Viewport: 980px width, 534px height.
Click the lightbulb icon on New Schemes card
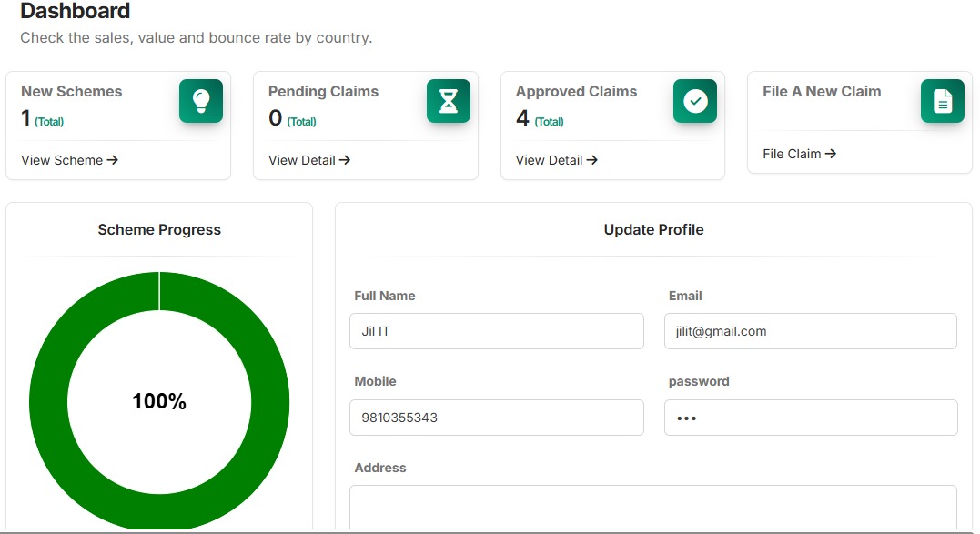coord(201,101)
